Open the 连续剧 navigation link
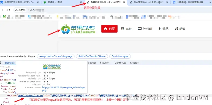The width and height of the screenshot is (212, 105). coord(145,29)
